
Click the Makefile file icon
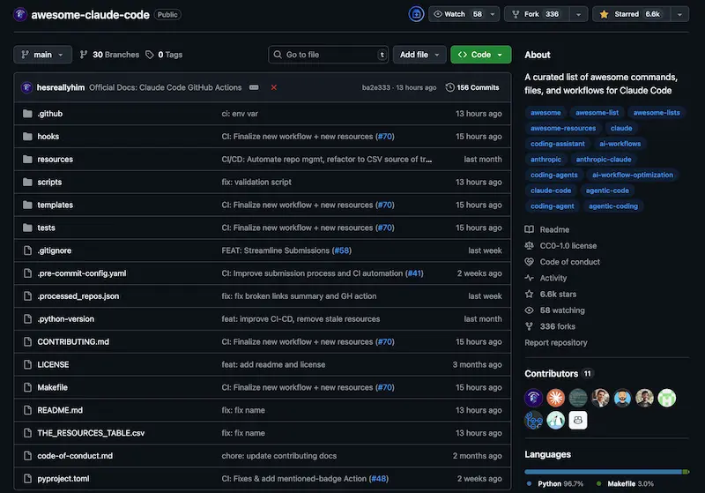pyautogui.click(x=27, y=387)
